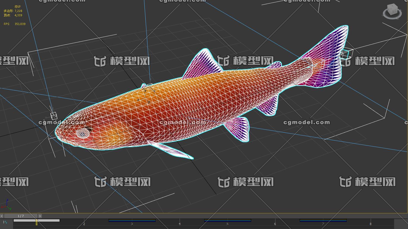This screenshot has width=408, height=229.
Task: Select the keyframe bar at frame 5
Action: 228,221
